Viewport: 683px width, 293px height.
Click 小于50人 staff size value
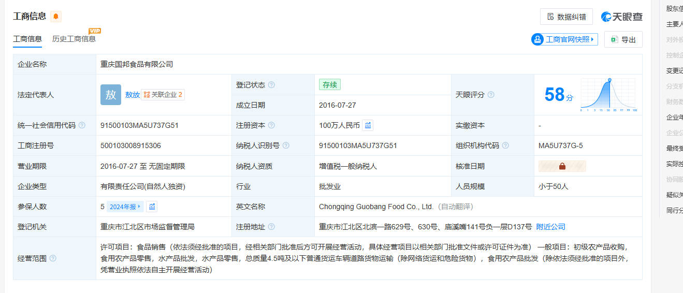554,186
